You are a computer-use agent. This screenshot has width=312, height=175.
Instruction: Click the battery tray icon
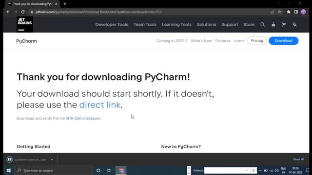tap(266, 171)
